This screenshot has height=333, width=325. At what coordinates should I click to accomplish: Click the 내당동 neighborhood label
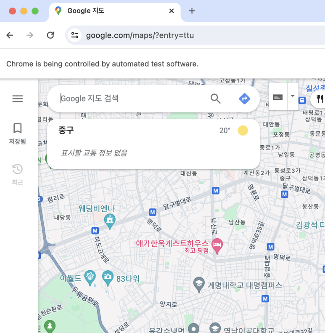(62, 217)
